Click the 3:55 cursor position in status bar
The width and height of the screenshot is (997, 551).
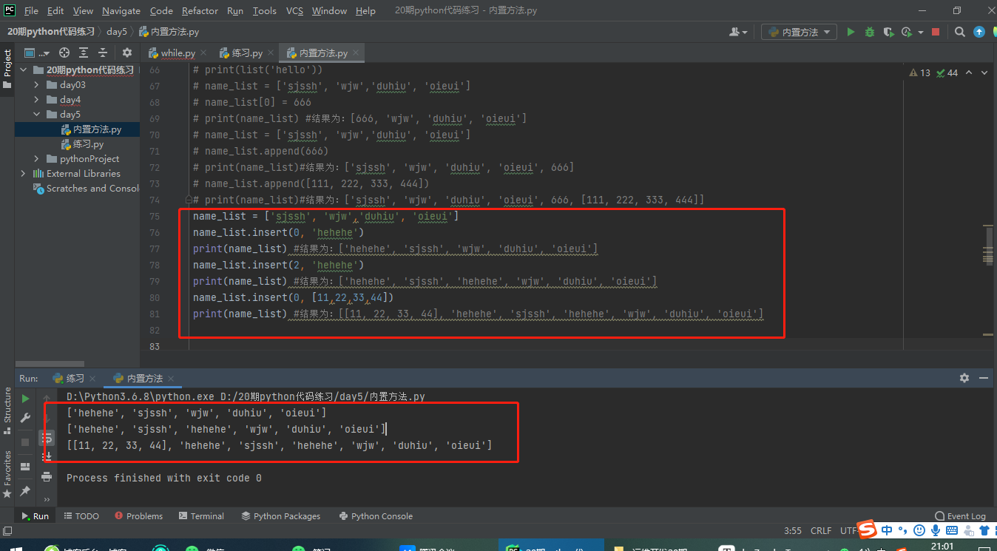793,531
